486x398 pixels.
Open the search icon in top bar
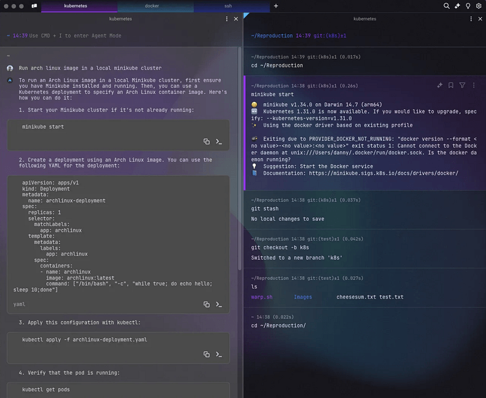(x=447, y=5)
